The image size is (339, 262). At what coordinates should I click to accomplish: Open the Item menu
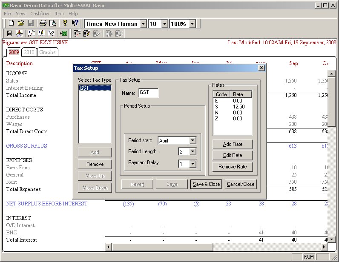(x=59, y=14)
